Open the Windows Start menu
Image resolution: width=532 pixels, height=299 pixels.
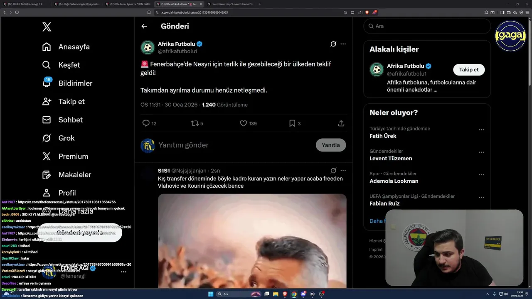tap(211, 294)
